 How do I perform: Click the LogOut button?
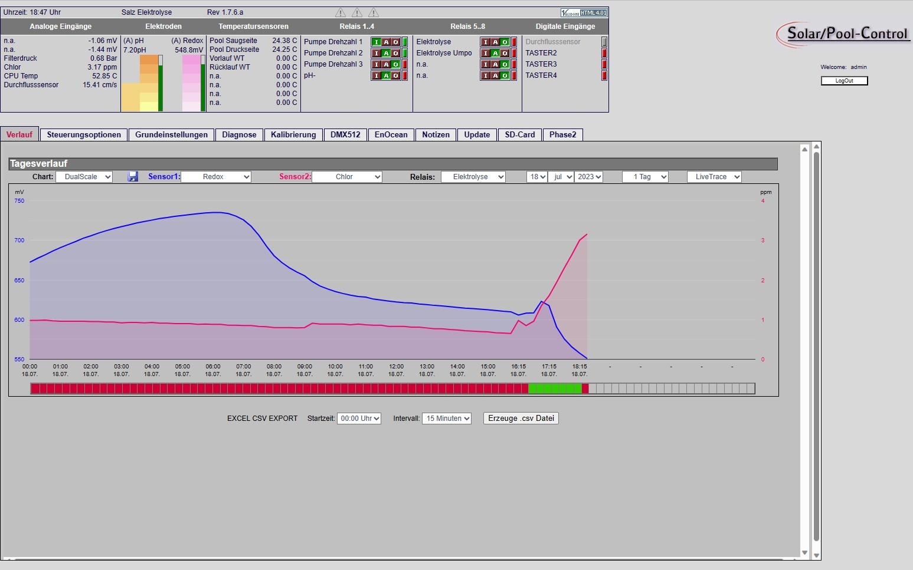point(844,81)
